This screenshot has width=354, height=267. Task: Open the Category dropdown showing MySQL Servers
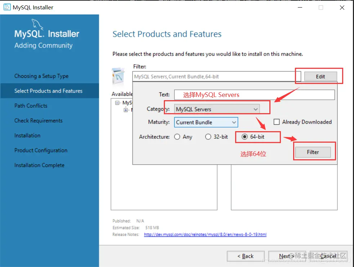point(217,109)
